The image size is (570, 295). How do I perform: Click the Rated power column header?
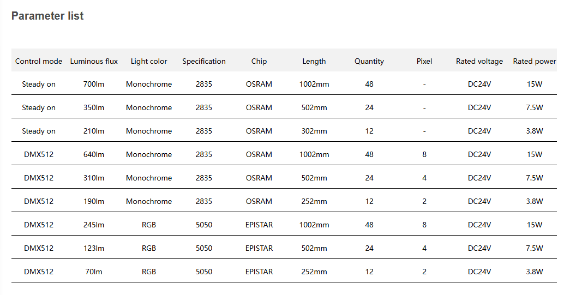pyautogui.click(x=534, y=61)
